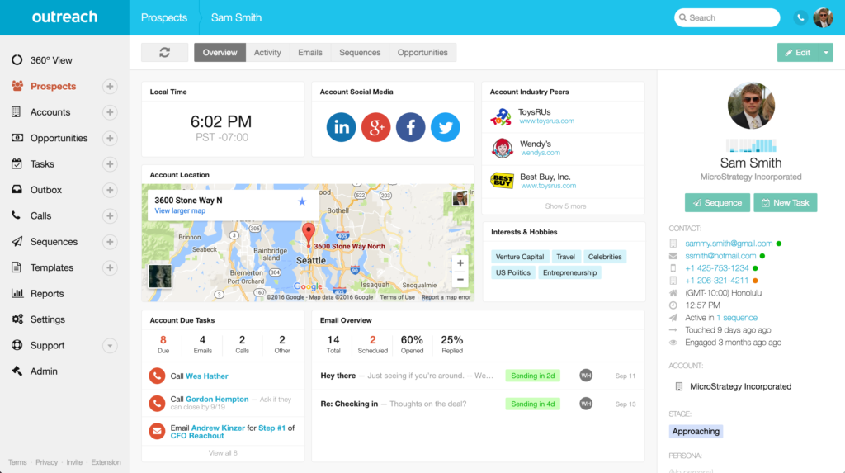This screenshot has height=473, width=845.
Task: Click the Approaching stage badge
Action: (696, 432)
